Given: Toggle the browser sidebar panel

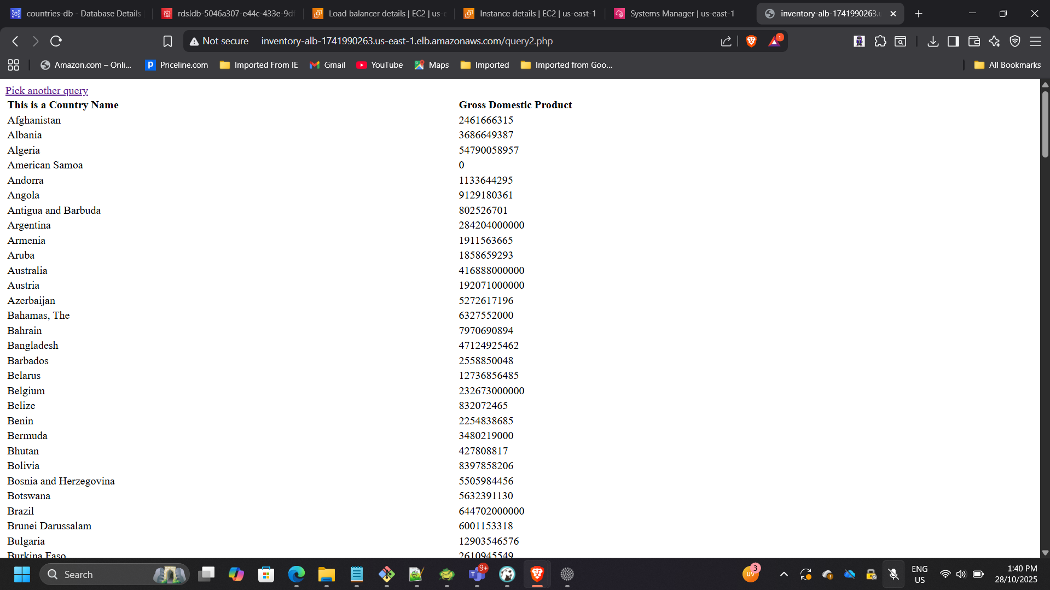Looking at the screenshot, I should click(953, 41).
